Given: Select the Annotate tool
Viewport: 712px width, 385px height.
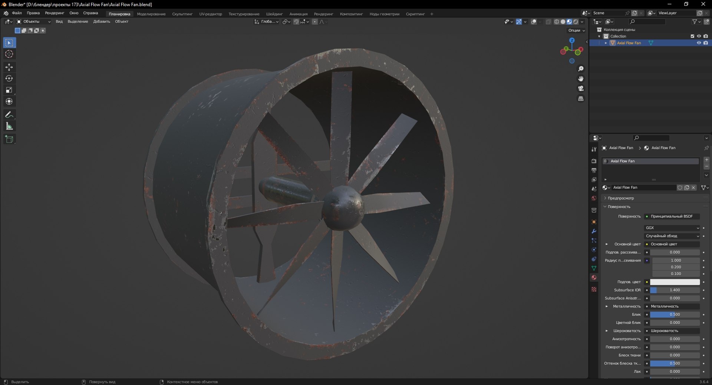Looking at the screenshot, I should coord(9,115).
